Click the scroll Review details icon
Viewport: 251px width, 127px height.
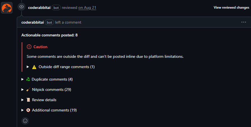[28, 100]
